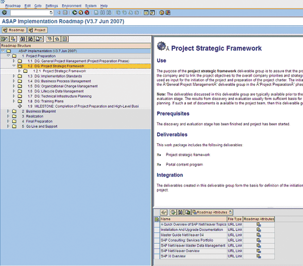Viewport: 303px width, 266px height.
Task: Open the Goto menu
Action: pyautogui.click(x=38, y=5)
